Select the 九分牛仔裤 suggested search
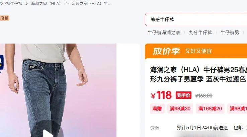Screen dimensions: 247x137 [200, 32]
